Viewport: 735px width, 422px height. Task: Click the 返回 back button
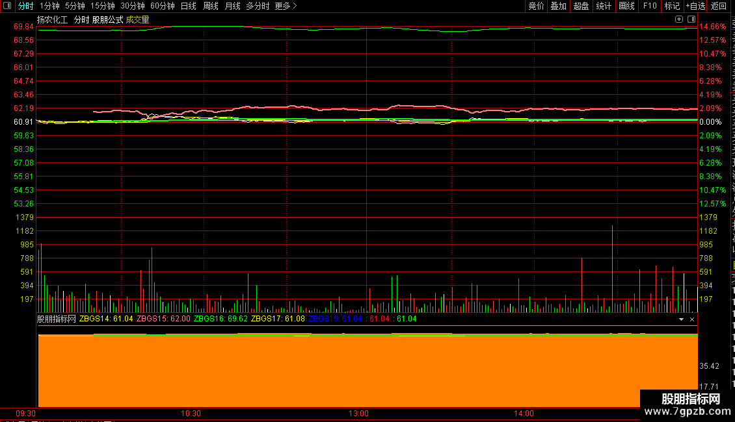[x=718, y=6]
